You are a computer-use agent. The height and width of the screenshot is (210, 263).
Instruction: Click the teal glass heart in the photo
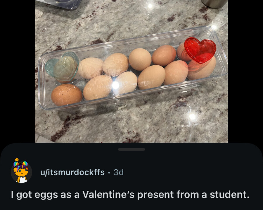coord(63,66)
